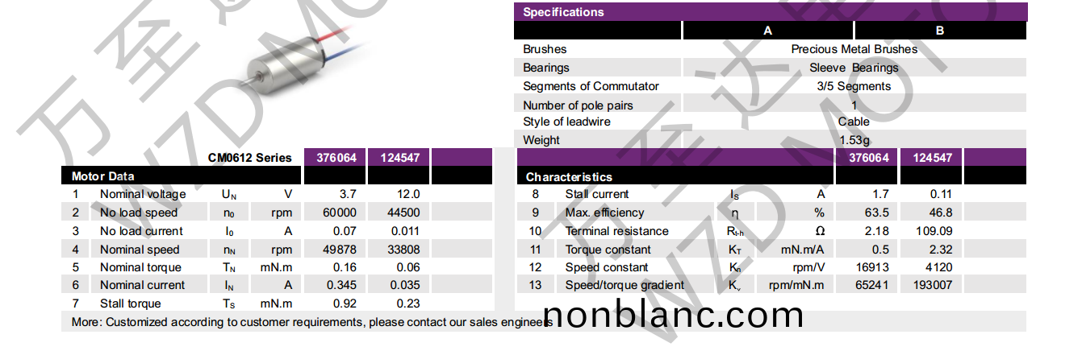Select the 1.53g weight value

pos(854,140)
